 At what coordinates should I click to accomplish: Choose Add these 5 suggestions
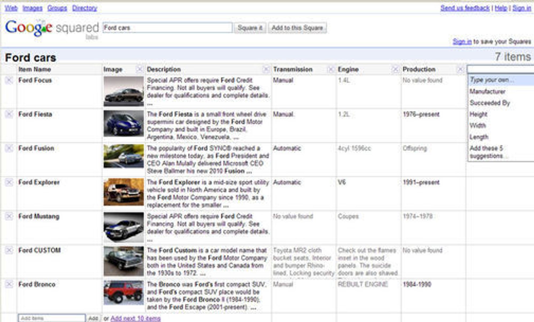489,152
